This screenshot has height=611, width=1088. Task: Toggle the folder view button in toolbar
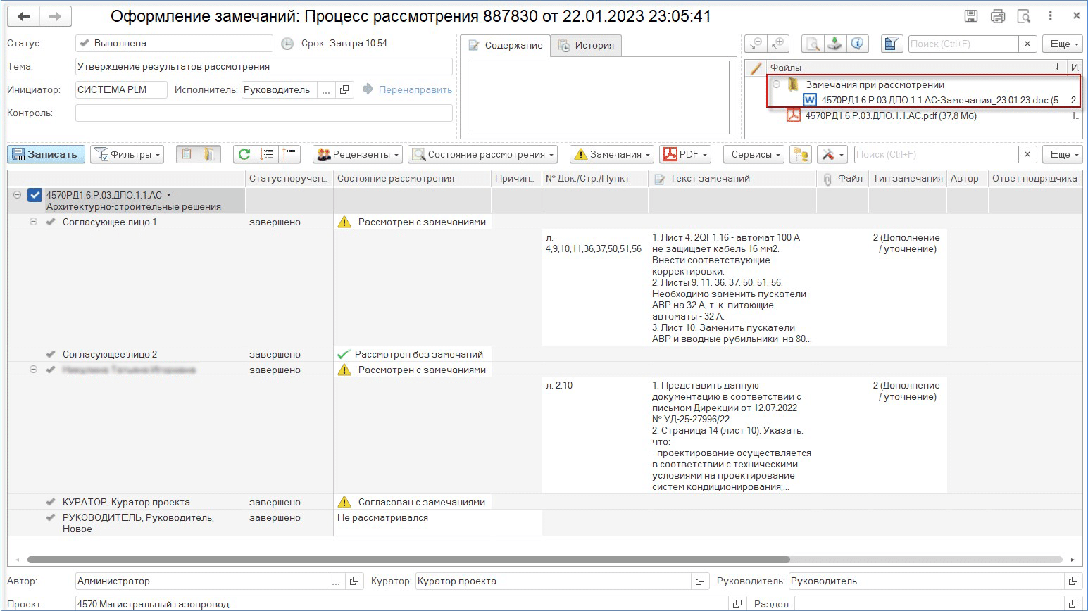point(209,154)
